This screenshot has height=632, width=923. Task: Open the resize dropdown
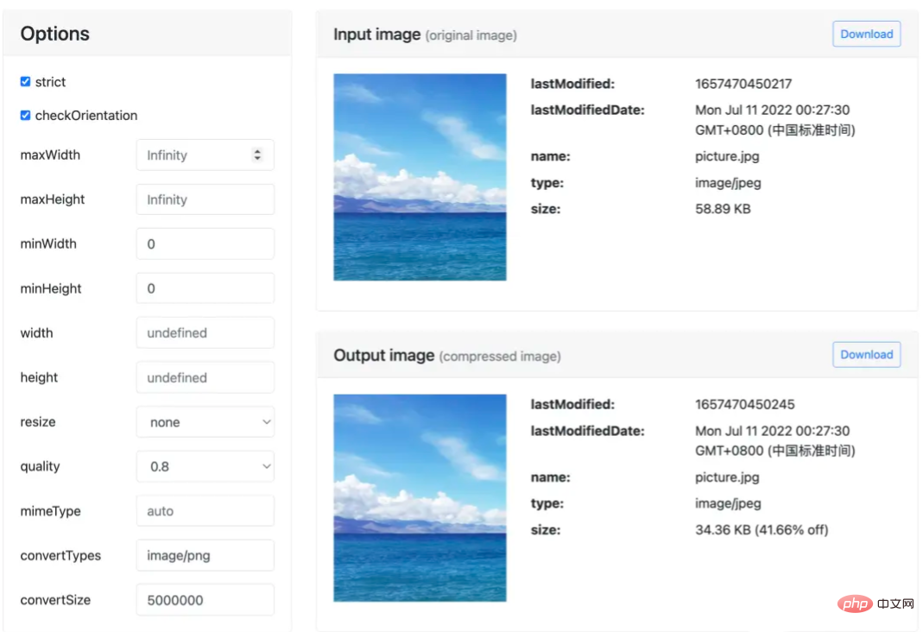tap(205, 422)
